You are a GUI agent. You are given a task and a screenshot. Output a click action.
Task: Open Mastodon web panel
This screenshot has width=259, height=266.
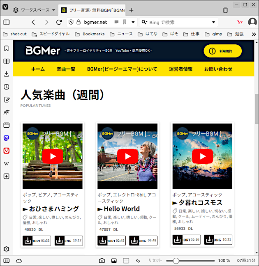point(7,138)
